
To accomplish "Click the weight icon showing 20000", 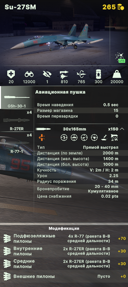I will point(117,74).
